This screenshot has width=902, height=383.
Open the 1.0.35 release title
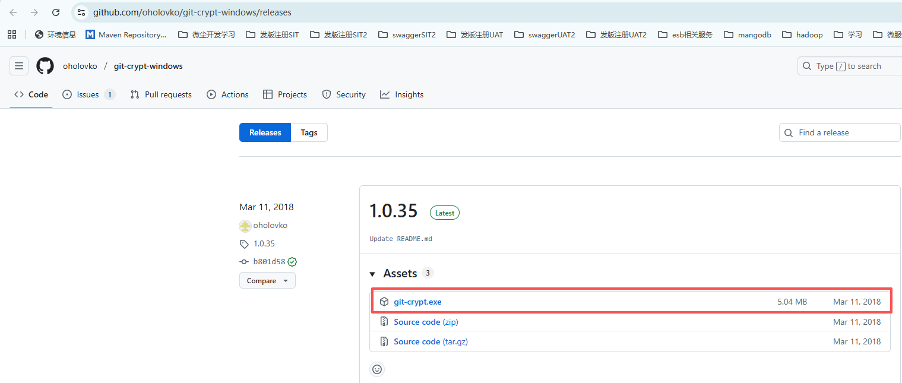tap(393, 211)
